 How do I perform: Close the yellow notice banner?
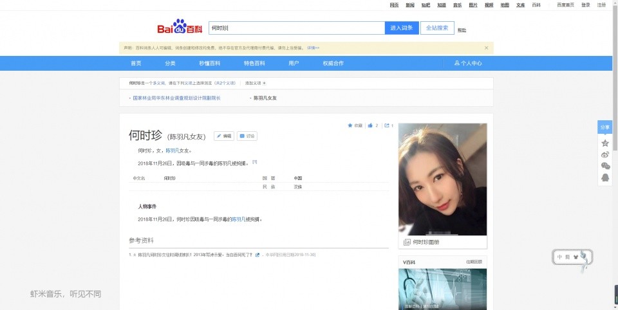tap(487, 48)
